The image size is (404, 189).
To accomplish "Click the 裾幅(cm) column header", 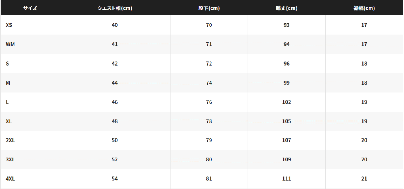I will coord(364,8).
